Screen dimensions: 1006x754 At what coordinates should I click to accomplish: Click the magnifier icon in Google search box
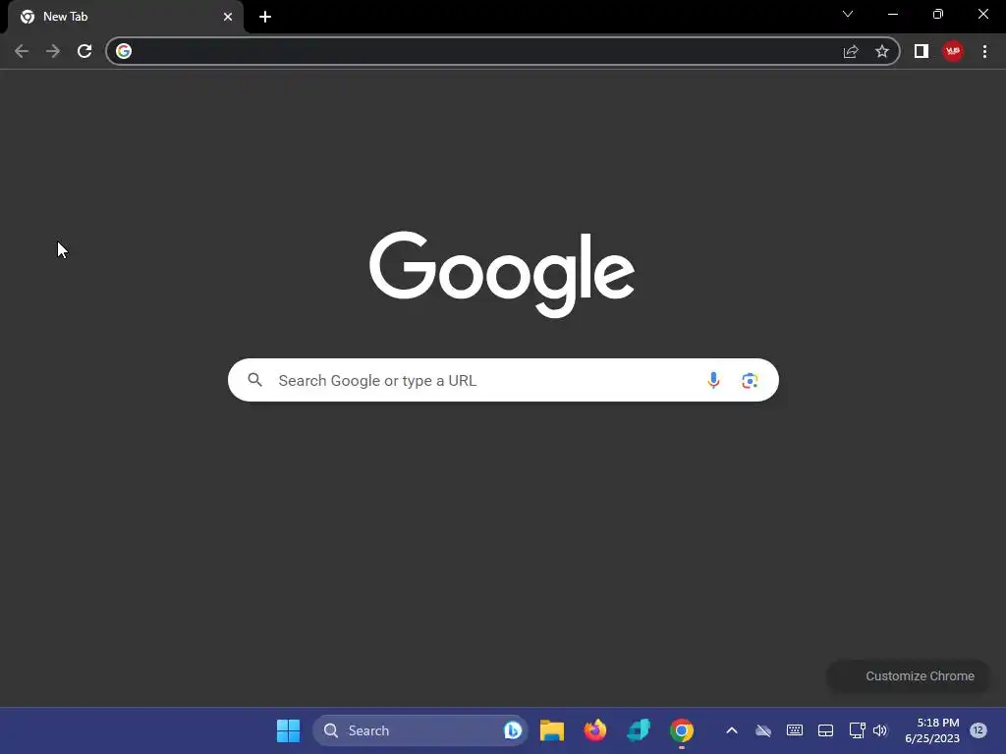pos(254,380)
